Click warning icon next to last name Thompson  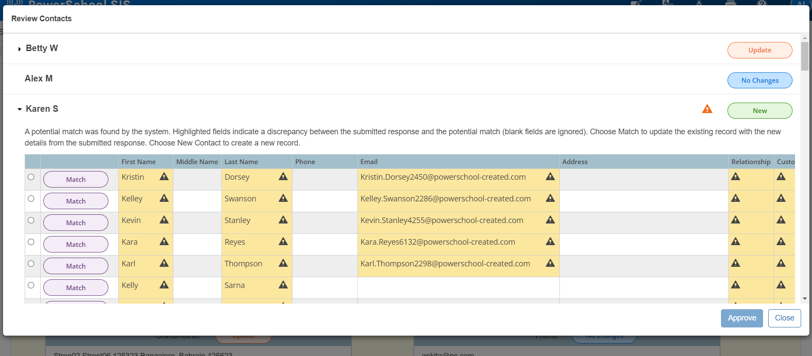click(283, 263)
